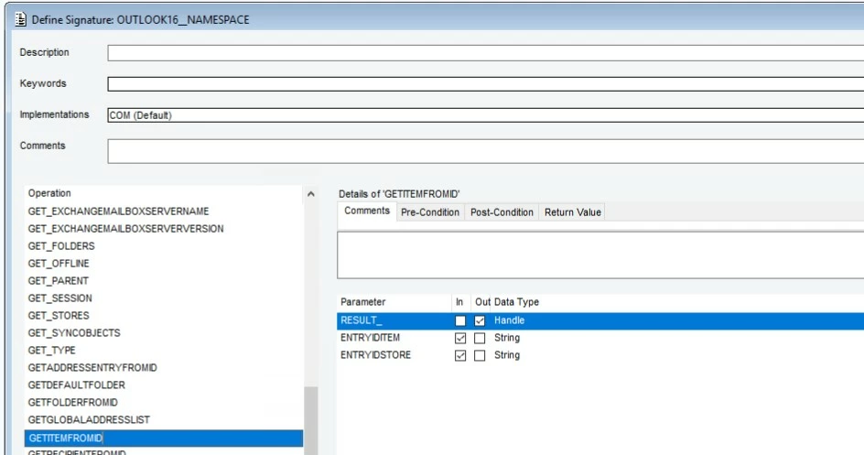Image resolution: width=864 pixels, height=455 pixels.
Task: Click the Implementations field showing COM (Default)
Action: [485, 115]
